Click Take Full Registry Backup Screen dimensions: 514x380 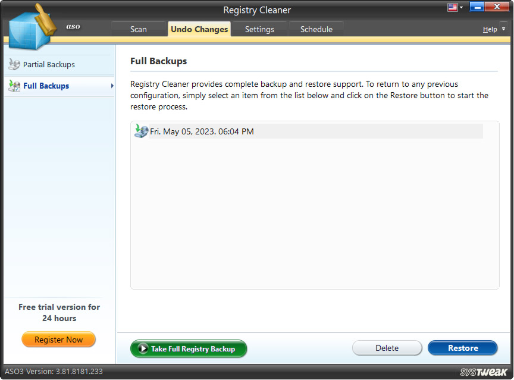(x=189, y=349)
